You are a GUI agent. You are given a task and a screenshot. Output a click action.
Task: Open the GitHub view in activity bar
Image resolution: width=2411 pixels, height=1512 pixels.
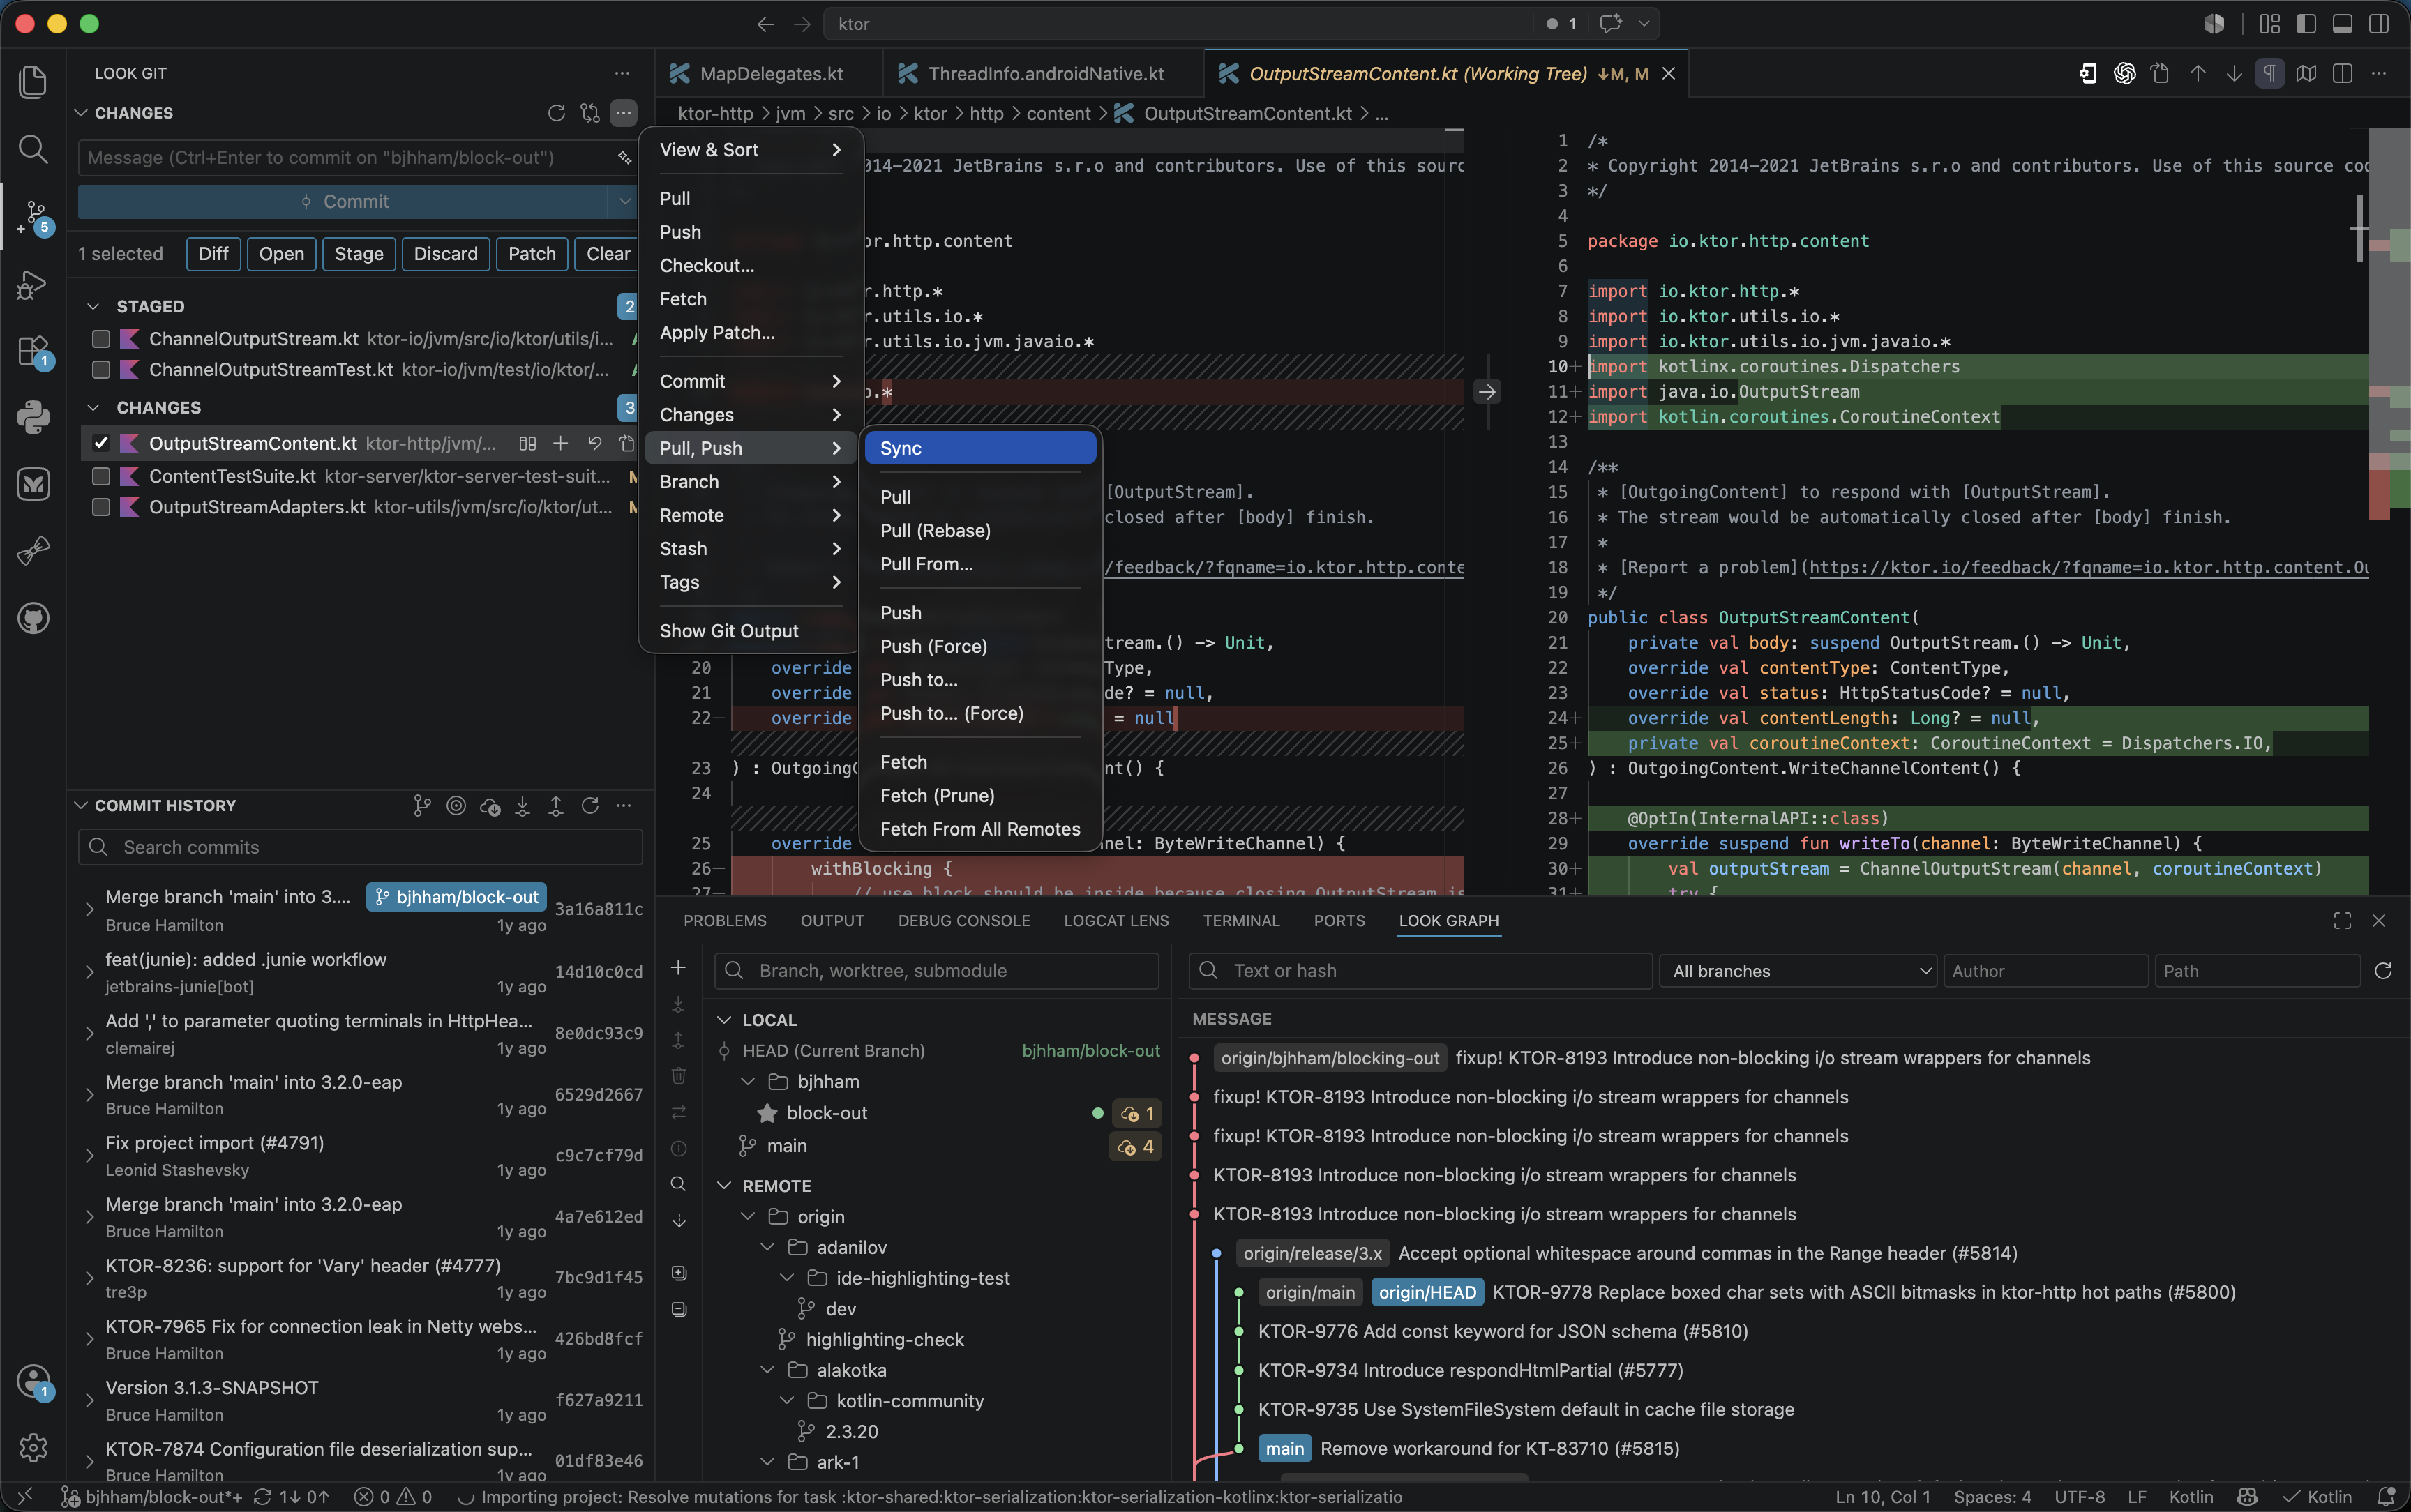[x=33, y=618]
